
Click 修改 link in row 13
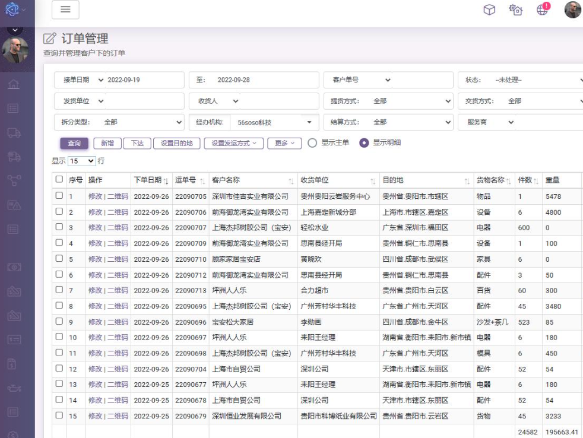coord(95,385)
